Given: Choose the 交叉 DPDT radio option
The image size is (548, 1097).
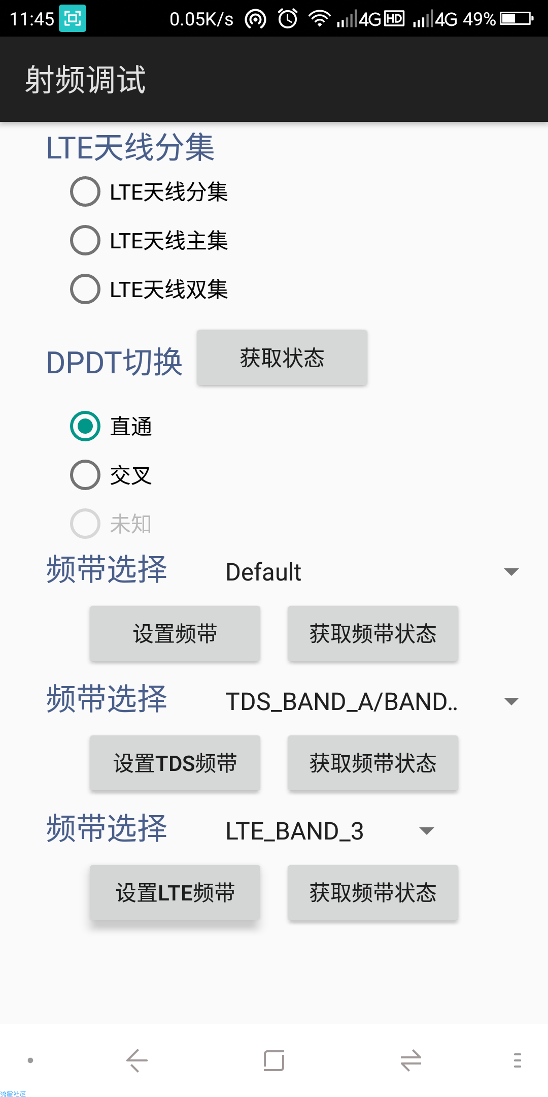Looking at the screenshot, I should coord(111,475).
